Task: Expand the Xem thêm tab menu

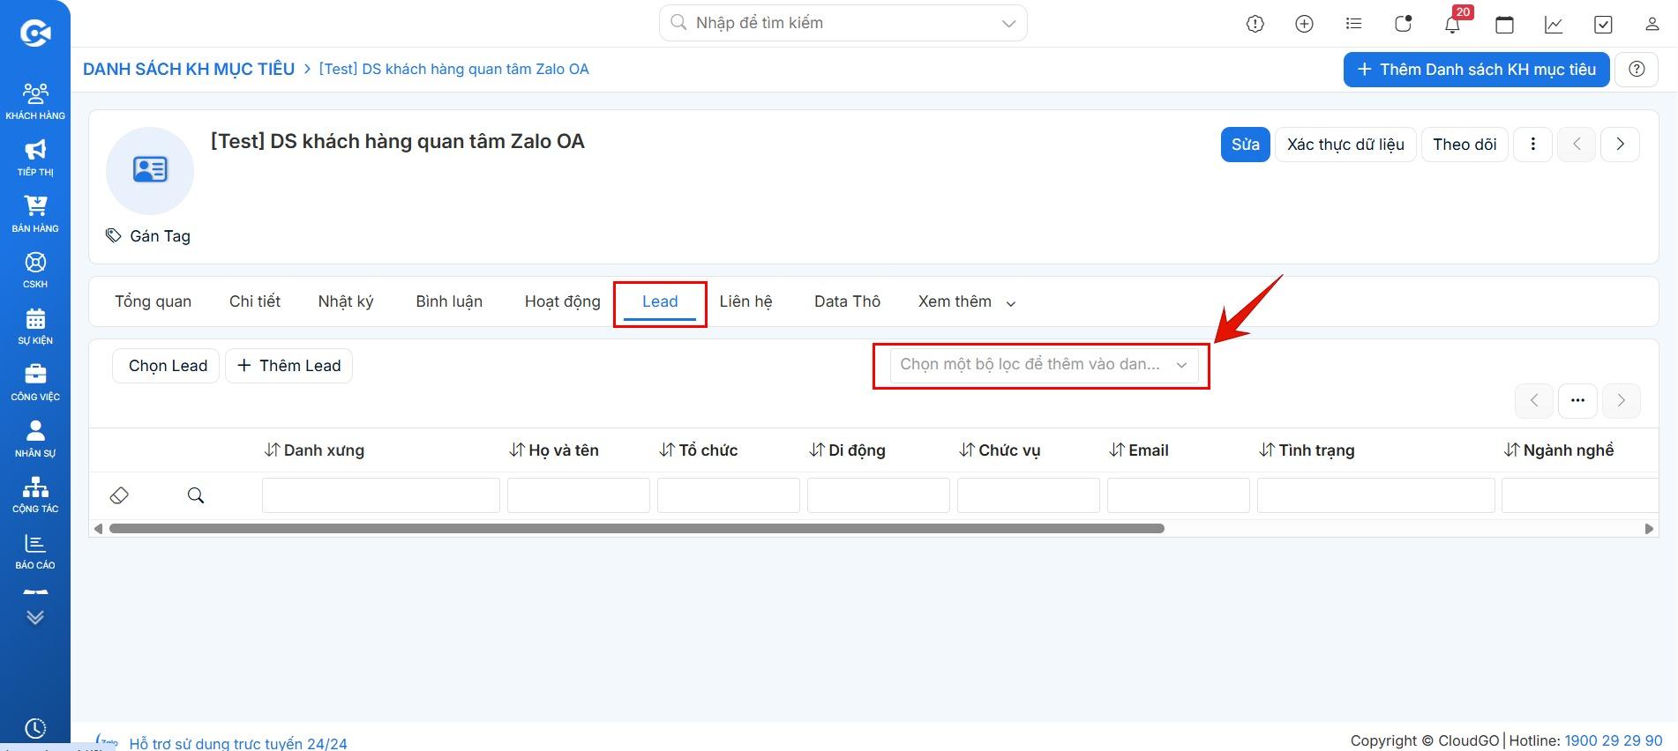Action: tap(967, 301)
